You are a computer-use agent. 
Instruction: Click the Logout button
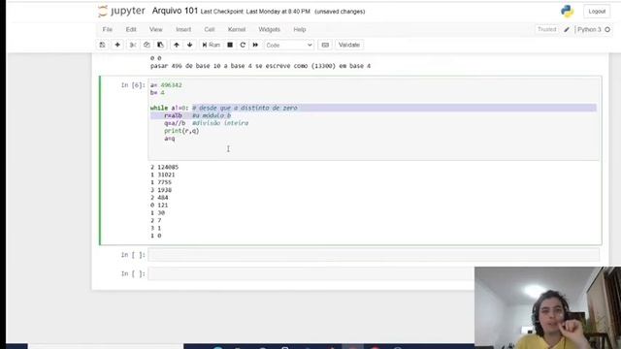tap(597, 11)
